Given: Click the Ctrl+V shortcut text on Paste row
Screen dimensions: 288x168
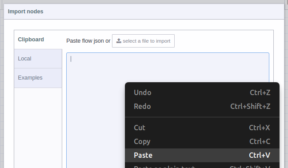Looking at the screenshot, I should click(260, 155).
